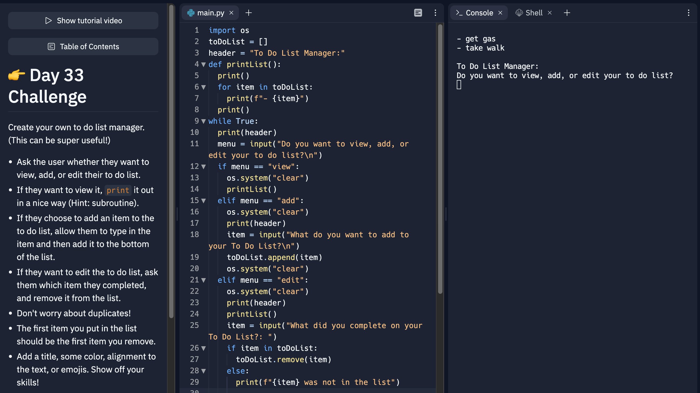Add a new editor tab with plus icon
This screenshot has height=393, width=700.
click(x=248, y=13)
